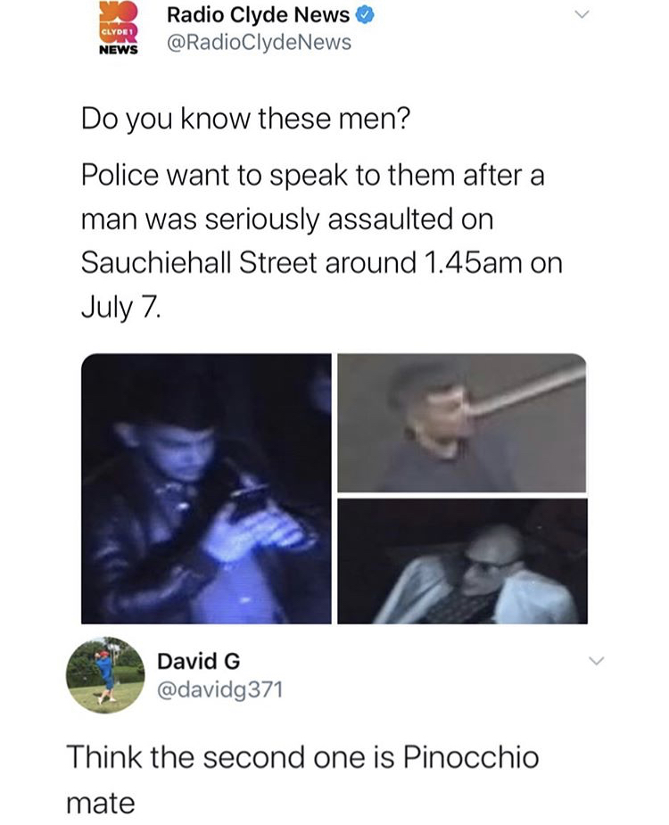Click the blue verified badge icon
This screenshot has height=825, width=669.
click(366, 16)
